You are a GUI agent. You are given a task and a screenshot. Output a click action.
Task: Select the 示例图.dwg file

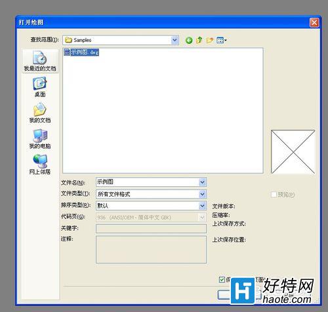click(81, 52)
